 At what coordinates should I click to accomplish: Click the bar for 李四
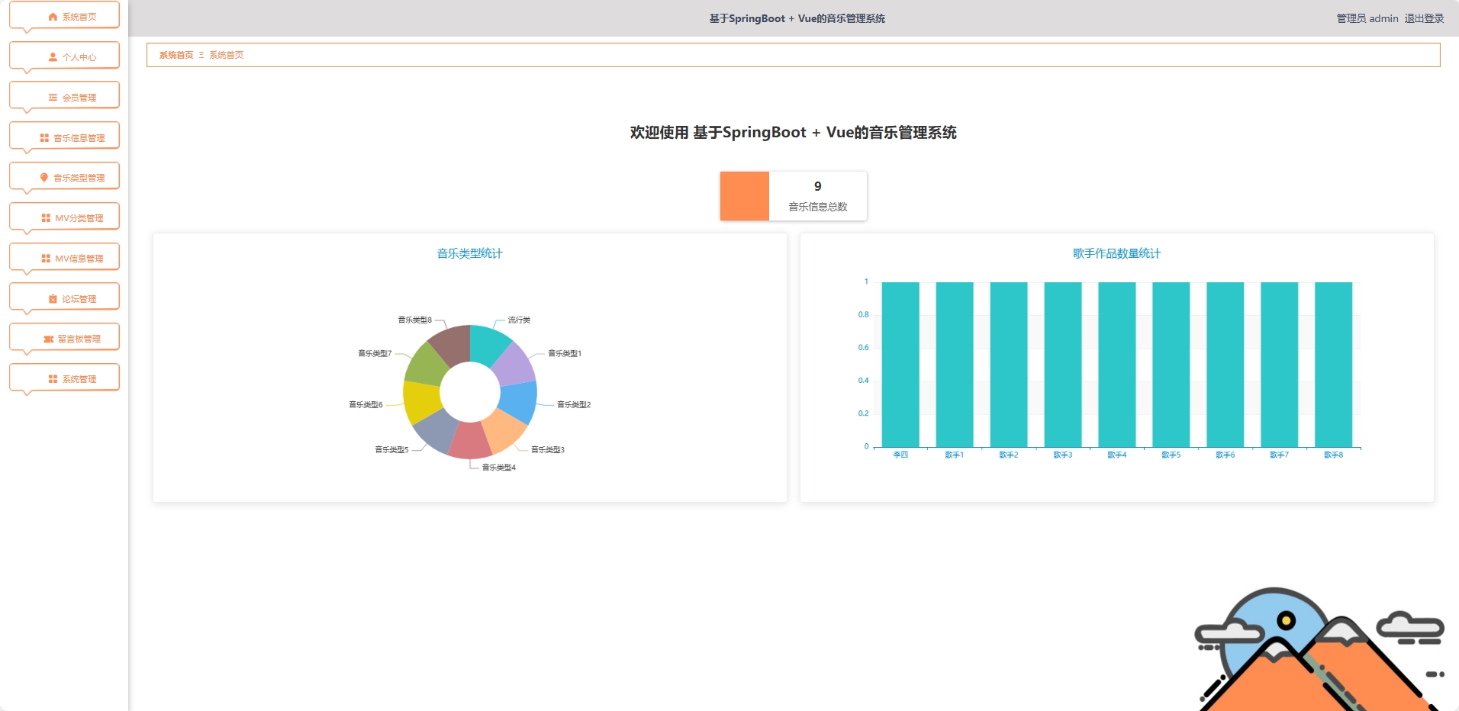point(900,365)
